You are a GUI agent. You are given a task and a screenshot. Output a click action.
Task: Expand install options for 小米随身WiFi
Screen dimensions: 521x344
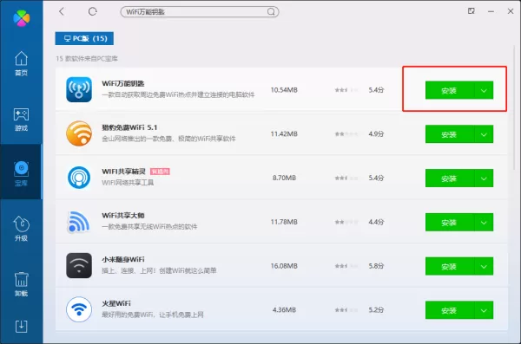[485, 266]
